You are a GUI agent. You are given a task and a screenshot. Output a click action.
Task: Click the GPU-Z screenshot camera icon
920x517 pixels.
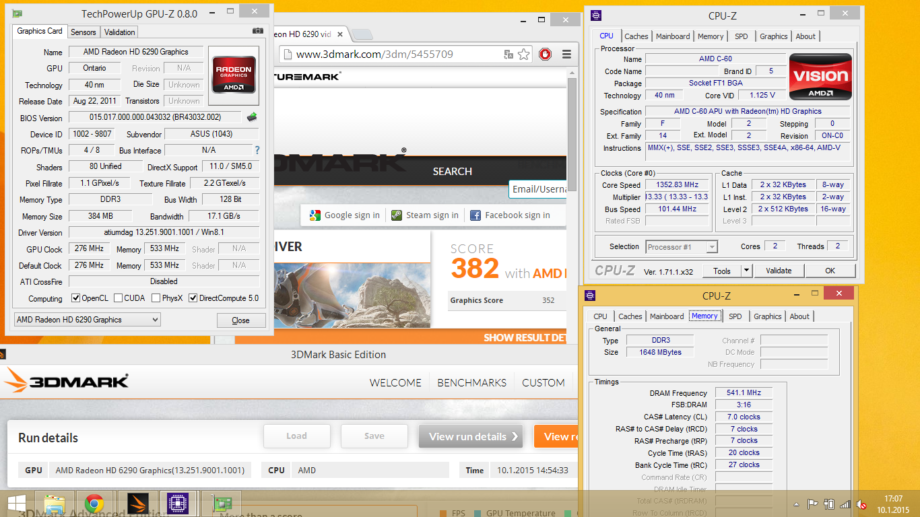point(258,31)
